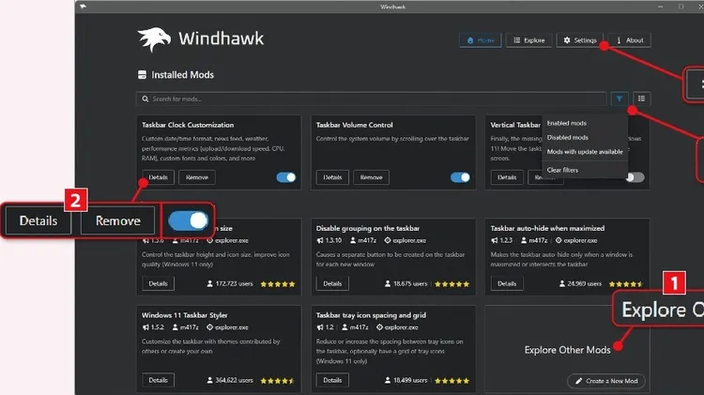Viewport: 704px width, 395px height.
Task: Focus the Search for mods field
Action: (x=375, y=99)
